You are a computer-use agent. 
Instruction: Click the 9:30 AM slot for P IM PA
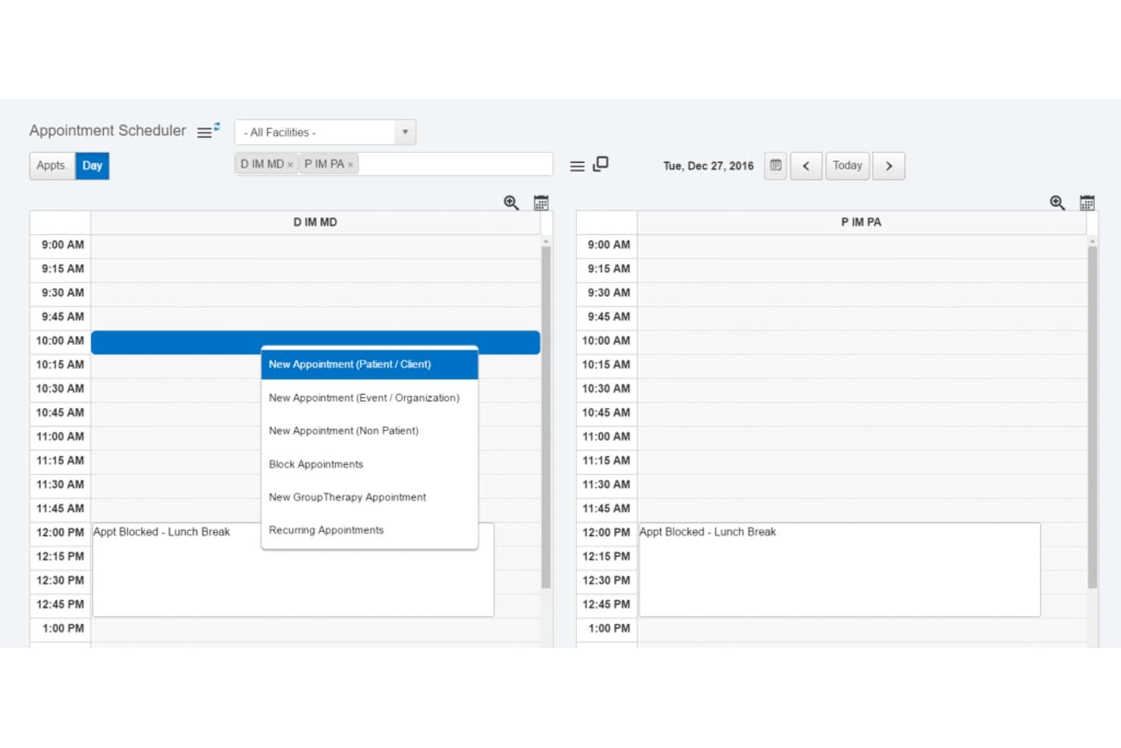[861, 293]
